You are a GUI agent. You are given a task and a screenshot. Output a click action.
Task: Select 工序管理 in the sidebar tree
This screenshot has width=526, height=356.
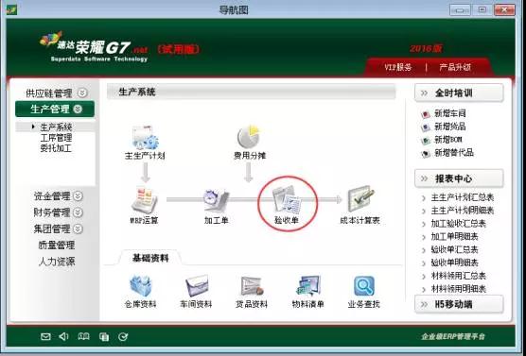click(56, 138)
